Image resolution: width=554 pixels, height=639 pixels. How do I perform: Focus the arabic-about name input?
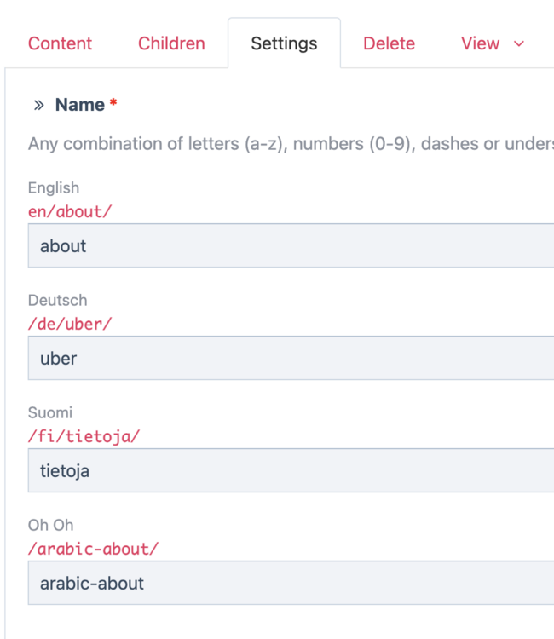(x=290, y=584)
